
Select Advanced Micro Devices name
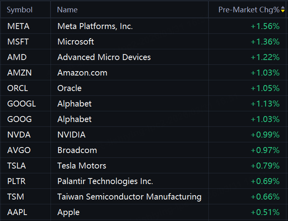(104, 57)
